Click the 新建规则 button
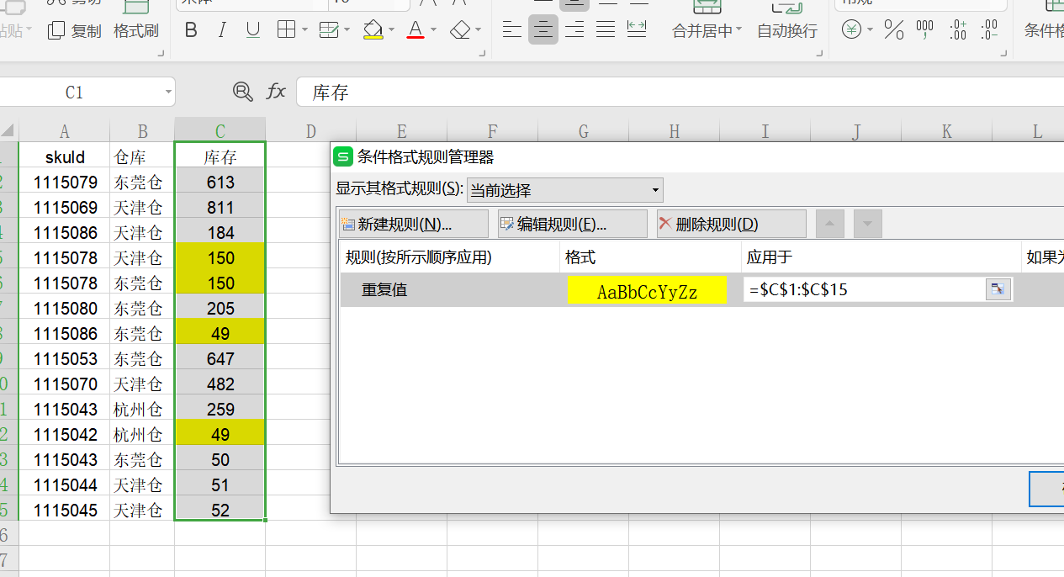 413,224
